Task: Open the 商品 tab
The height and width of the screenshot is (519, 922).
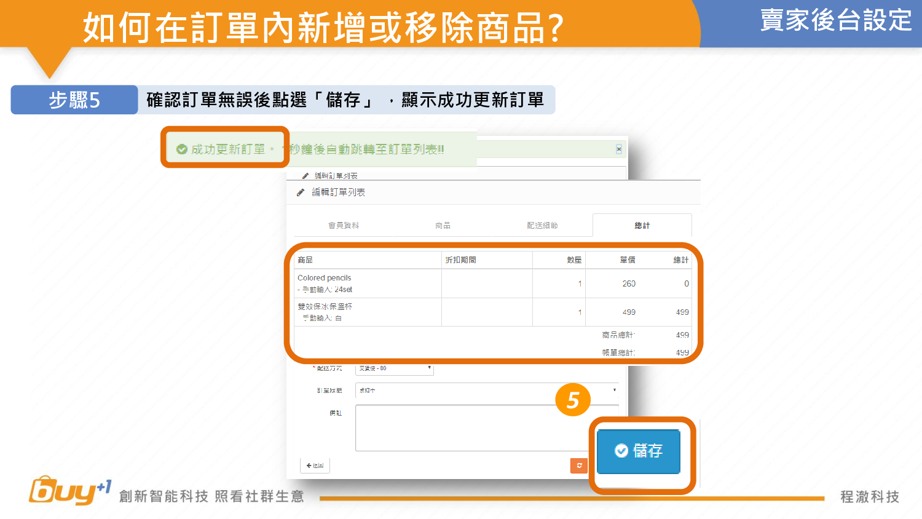Action: pyautogui.click(x=443, y=226)
